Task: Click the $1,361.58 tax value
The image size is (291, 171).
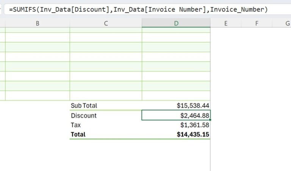Action: point(176,125)
